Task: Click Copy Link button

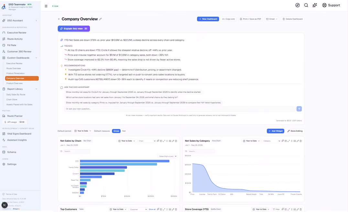Action: click(228, 19)
